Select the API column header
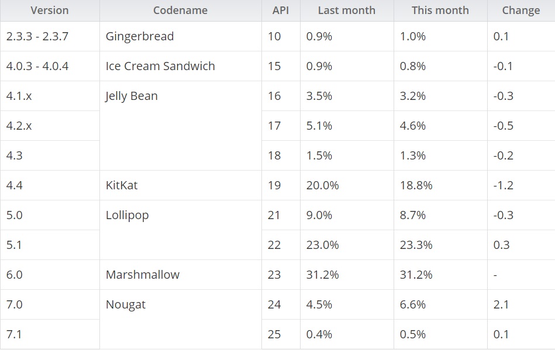The image size is (555, 350). (x=281, y=11)
